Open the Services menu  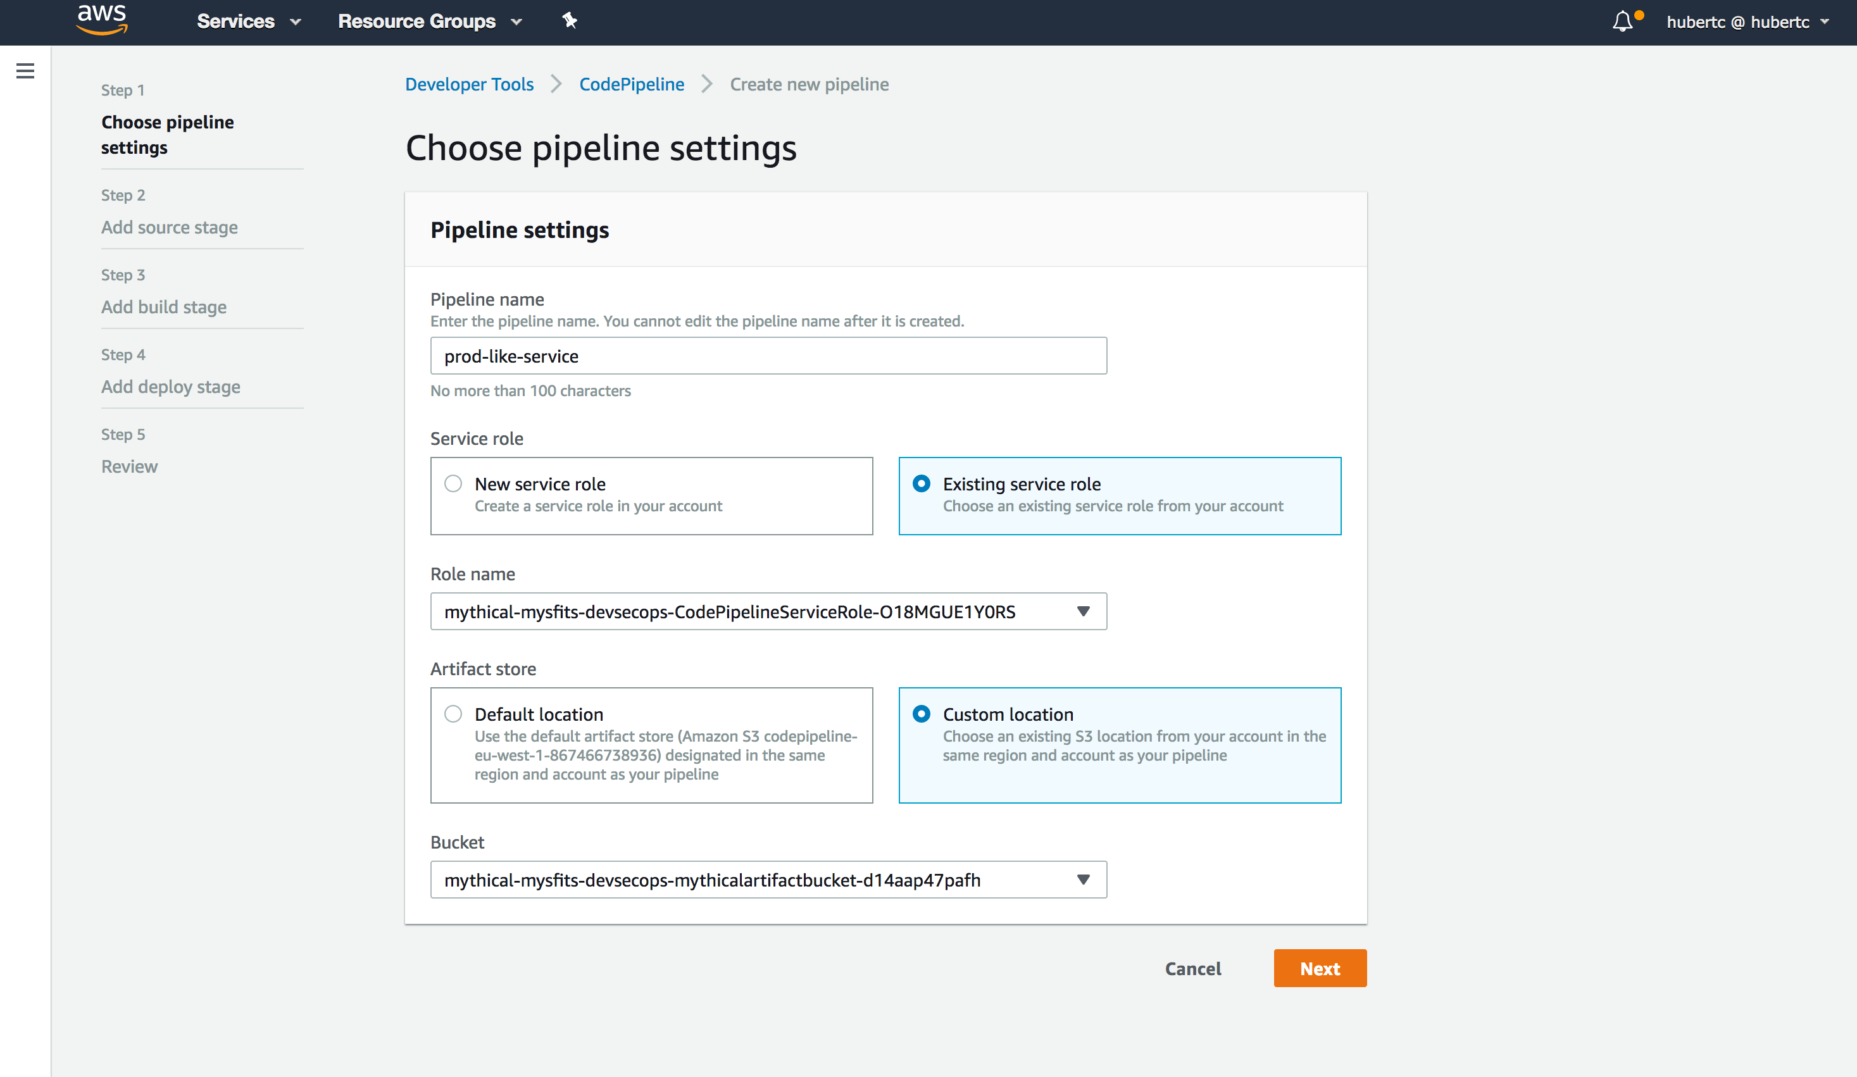tap(249, 22)
